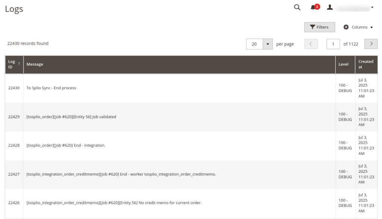Sort by Log ID column
Image resolution: width=382 pixels, height=219 pixels.
[14, 64]
